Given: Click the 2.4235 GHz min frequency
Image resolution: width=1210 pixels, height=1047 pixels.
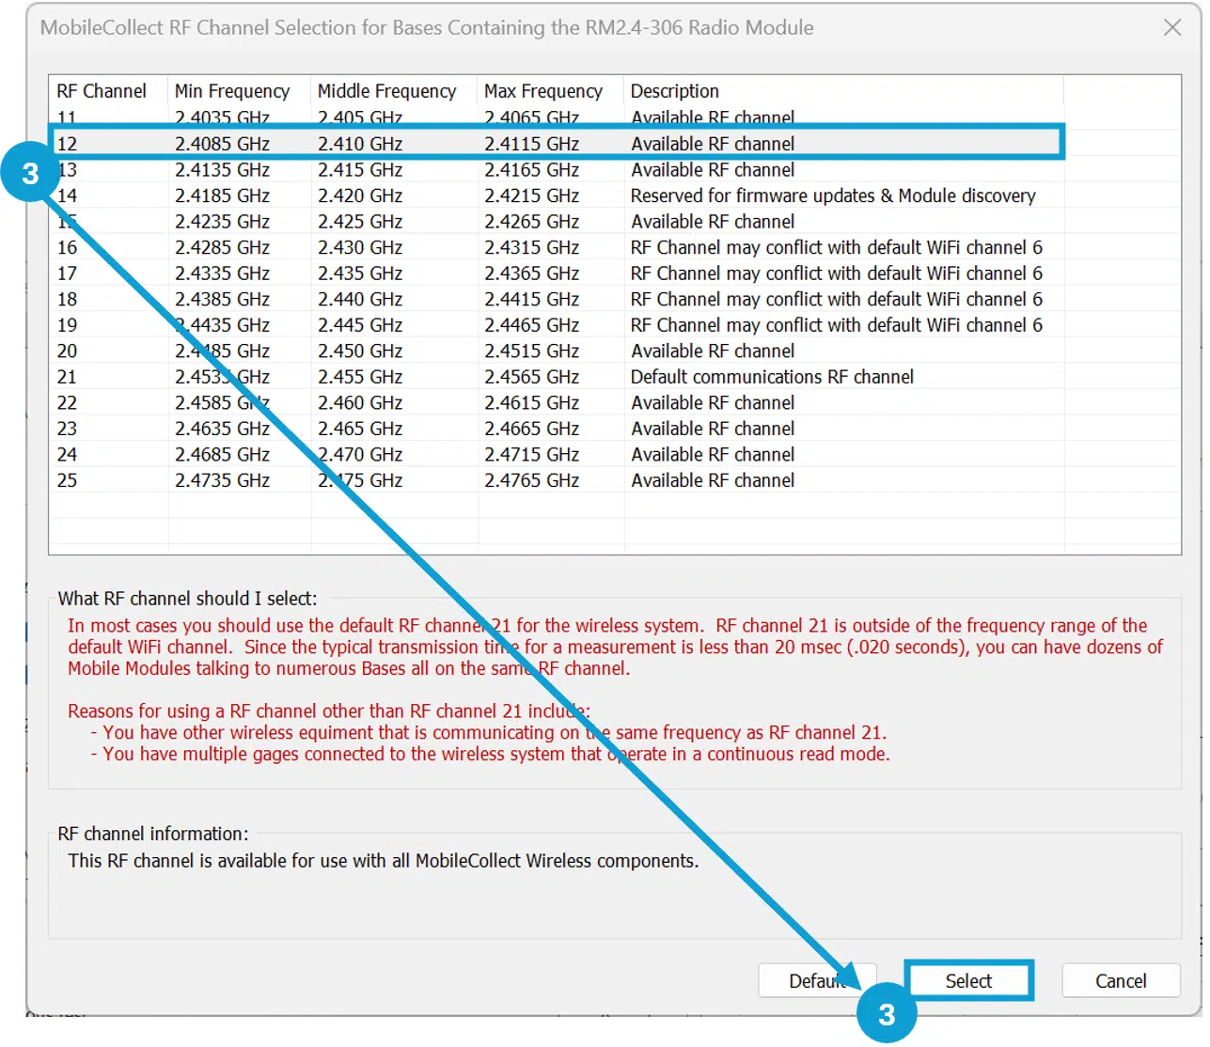Looking at the screenshot, I should [222, 222].
